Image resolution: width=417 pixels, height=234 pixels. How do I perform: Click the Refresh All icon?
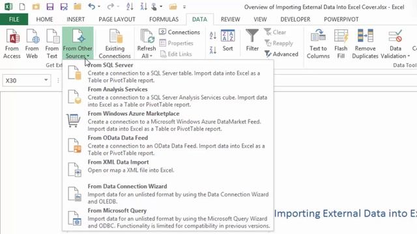[x=147, y=37]
